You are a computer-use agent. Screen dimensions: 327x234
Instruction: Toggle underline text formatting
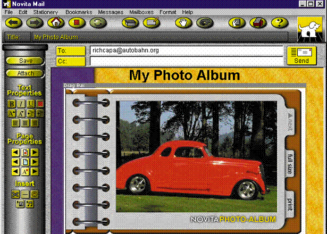click(31, 104)
